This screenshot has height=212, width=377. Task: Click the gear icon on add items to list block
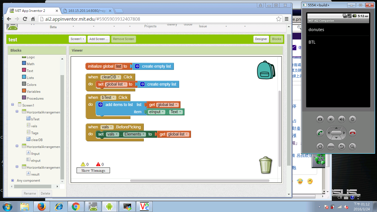[100, 105]
